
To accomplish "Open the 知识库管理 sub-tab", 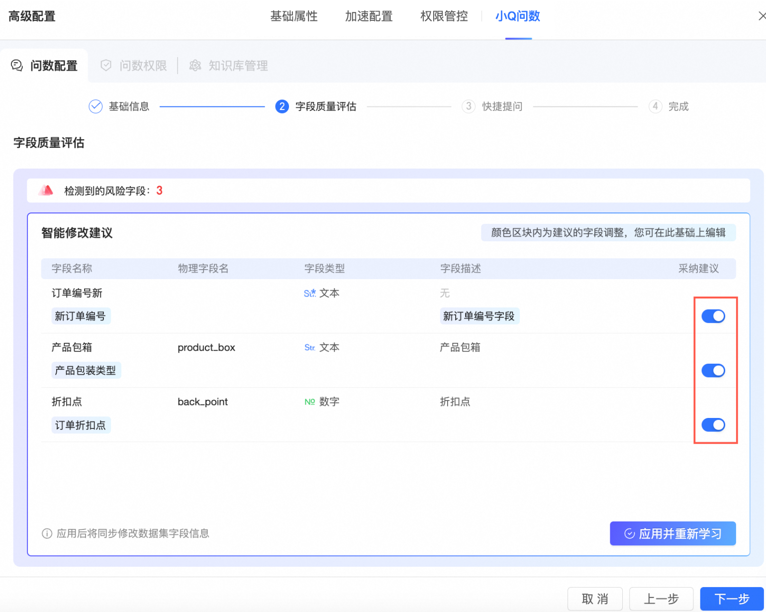I will 229,65.
